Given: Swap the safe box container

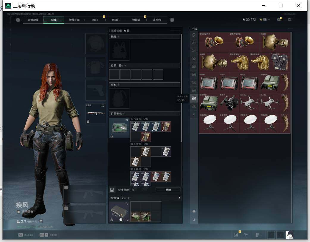Looking at the screenshot, I should tap(127, 204).
